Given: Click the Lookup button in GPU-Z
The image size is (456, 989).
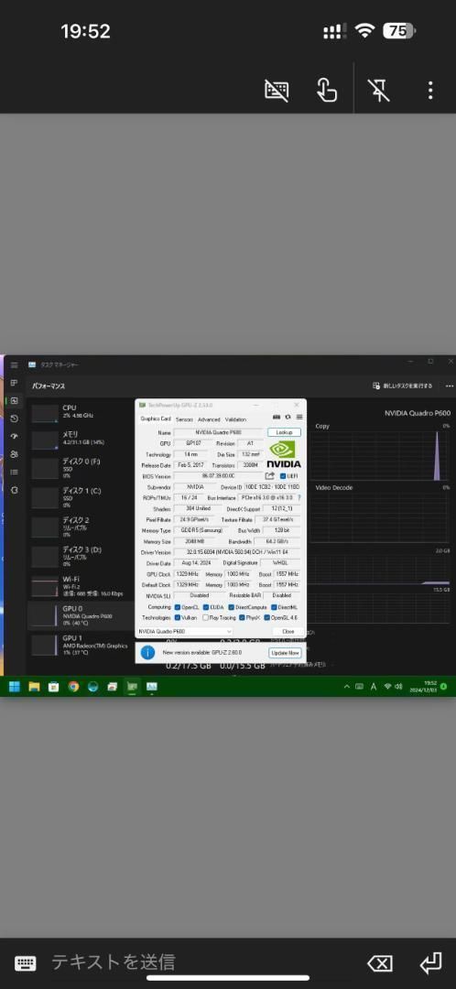Looking at the screenshot, I should (284, 432).
